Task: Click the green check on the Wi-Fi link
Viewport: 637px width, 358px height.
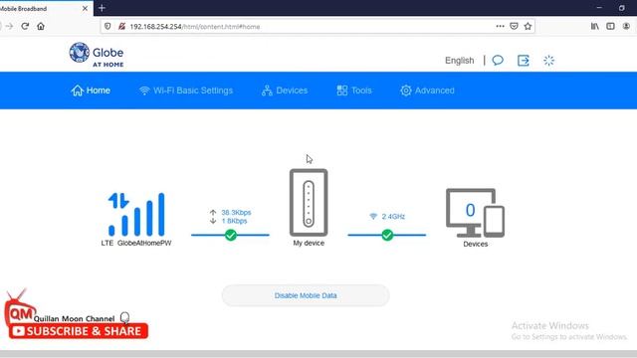Action: point(387,235)
